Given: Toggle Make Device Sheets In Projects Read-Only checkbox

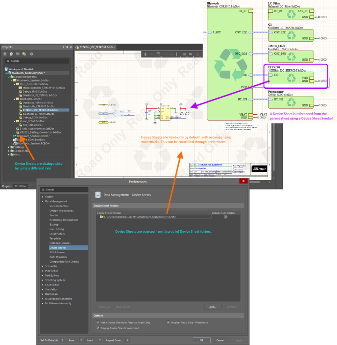Looking at the screenshot, I should [98, 323].
